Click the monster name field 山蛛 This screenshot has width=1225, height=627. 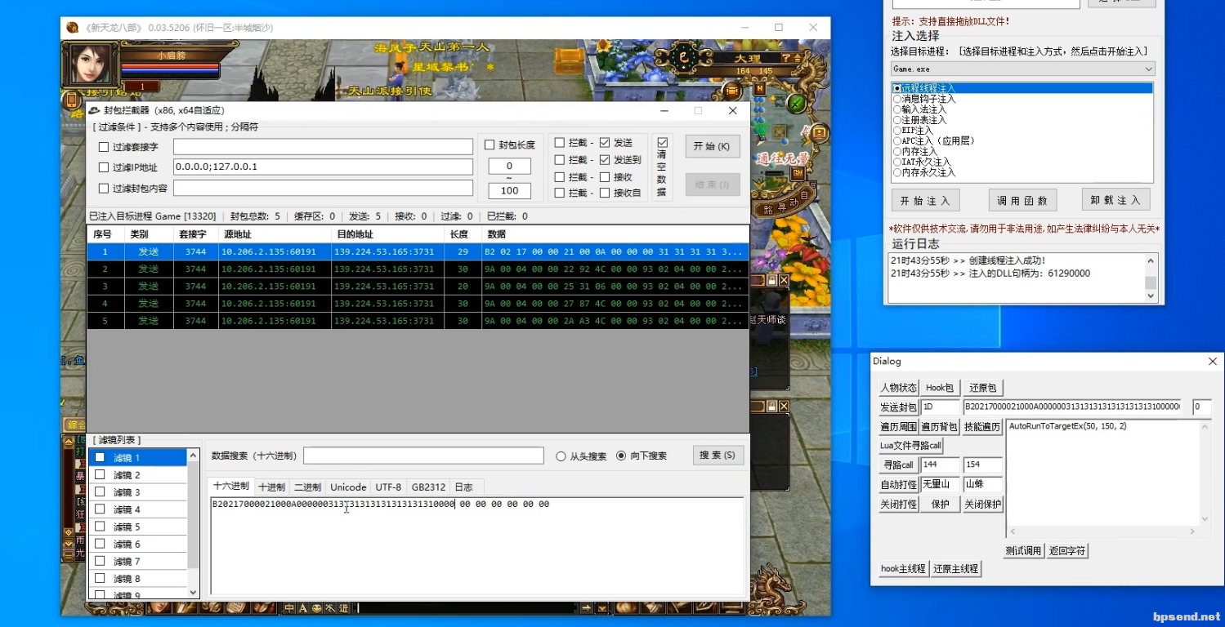click(x=983, y=484)
